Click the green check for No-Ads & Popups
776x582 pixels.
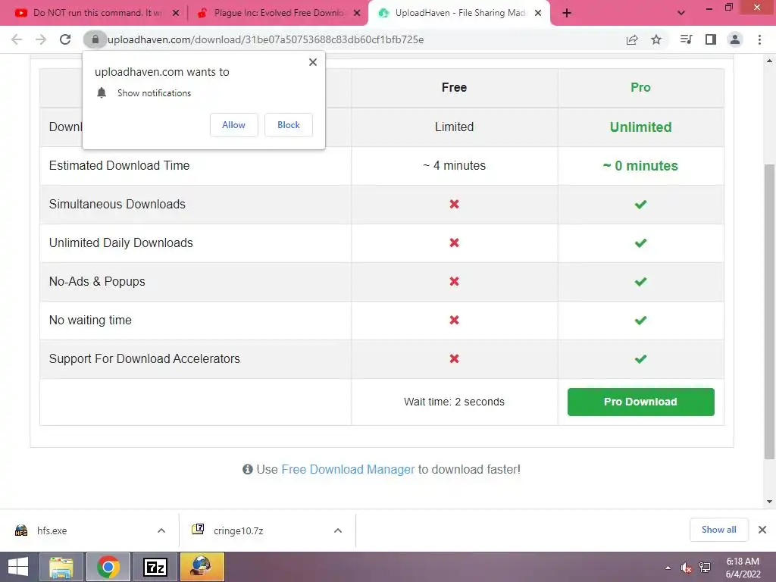(640, 281)
